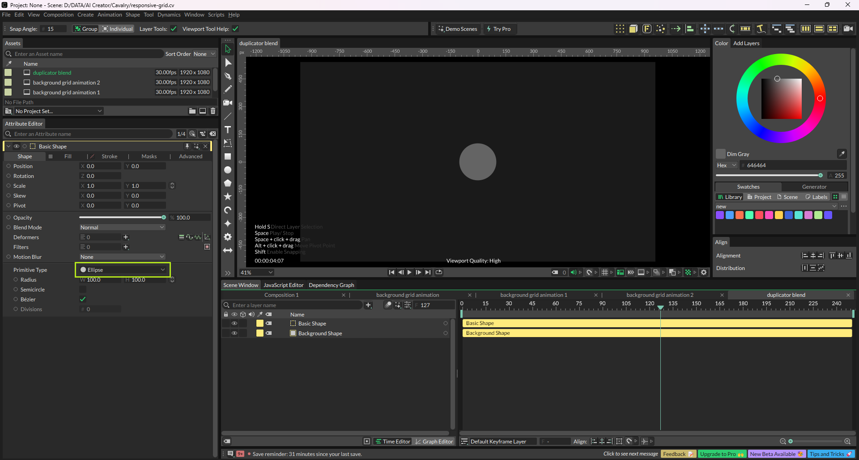Click the color eyedropper icon
The image size is (859, 460).
pyautogui.click(x=842, y=154)
